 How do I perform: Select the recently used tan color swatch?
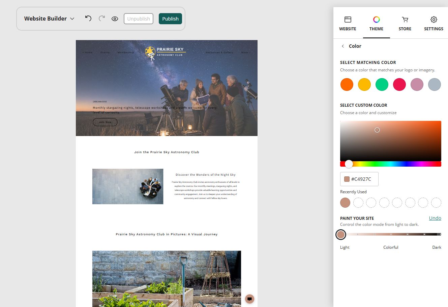(345, 203)
